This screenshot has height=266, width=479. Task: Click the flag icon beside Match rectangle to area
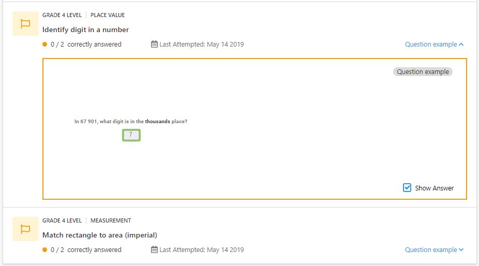pos(25,229)
